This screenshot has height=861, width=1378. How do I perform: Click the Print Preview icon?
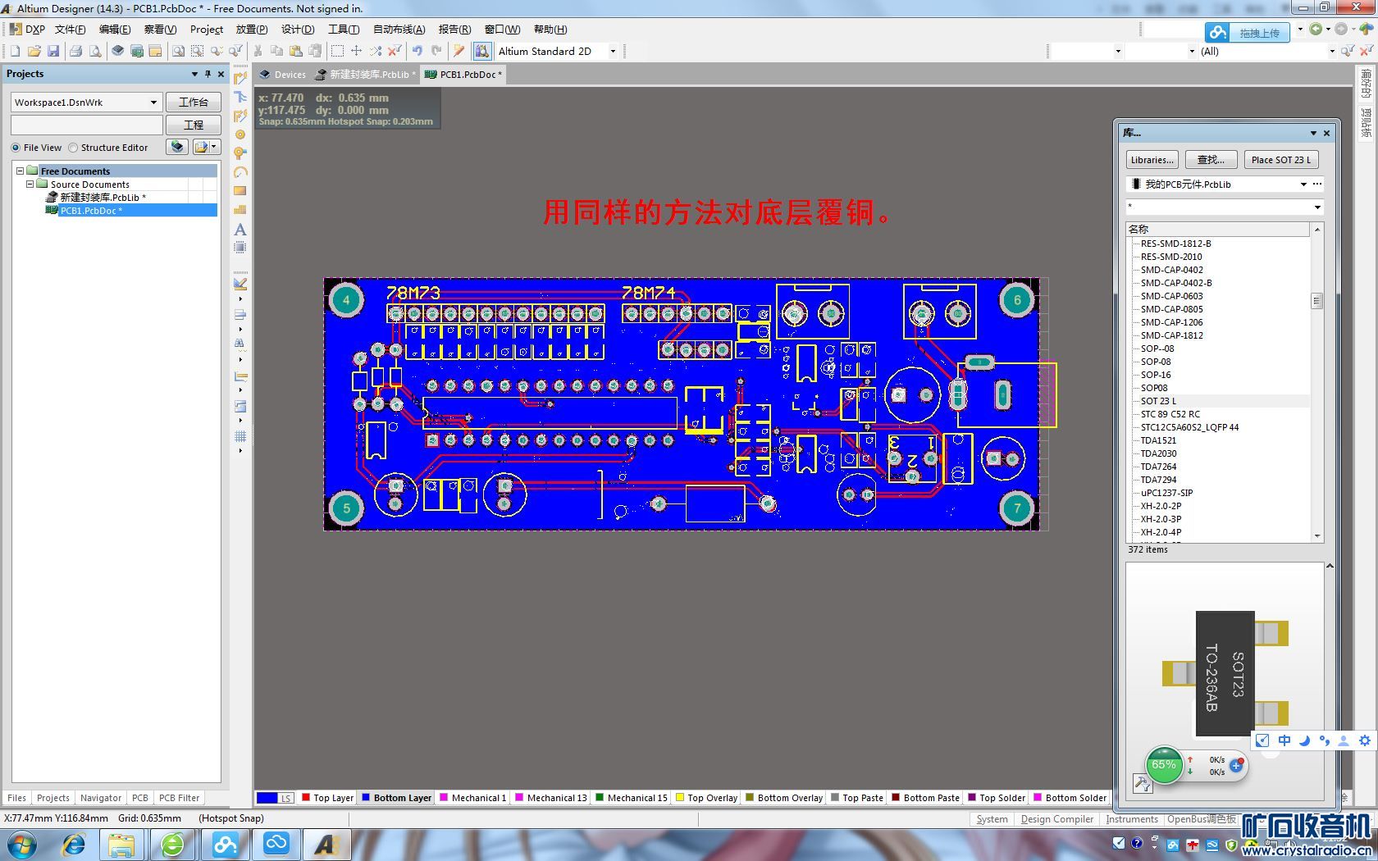point(95,51)
